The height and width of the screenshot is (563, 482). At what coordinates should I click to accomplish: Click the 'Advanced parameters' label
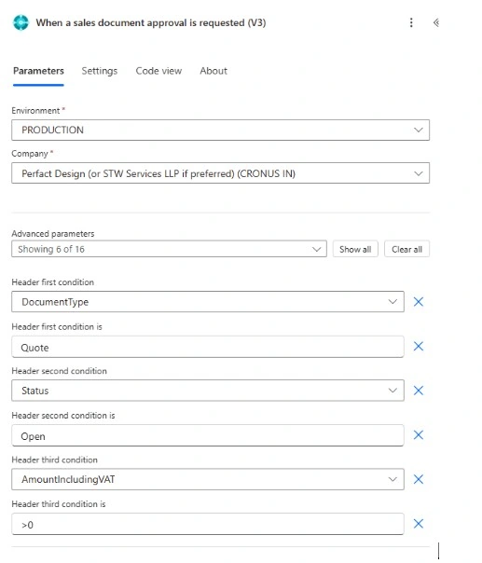tap(53, 234)
